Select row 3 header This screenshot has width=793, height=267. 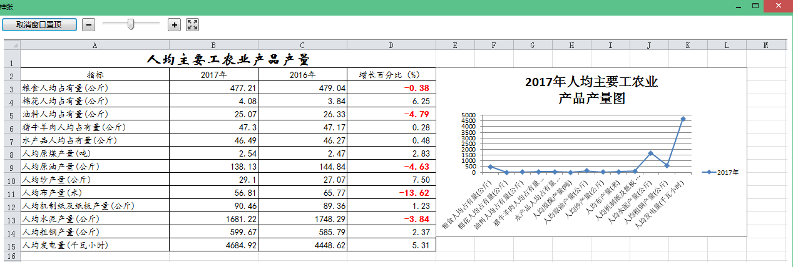[12, 89]
